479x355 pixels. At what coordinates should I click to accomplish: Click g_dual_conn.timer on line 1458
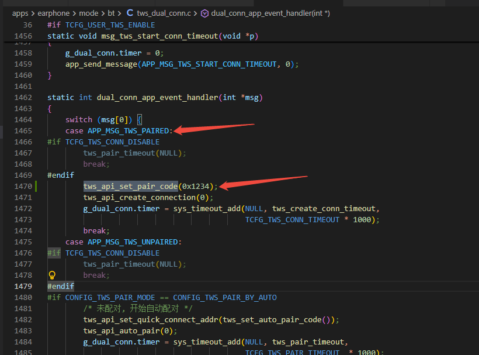pyautogui.click(x=103, y=53)
